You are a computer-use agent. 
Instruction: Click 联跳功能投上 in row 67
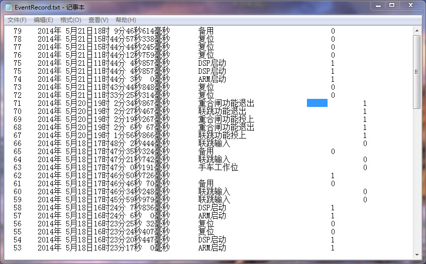(222, 136)
